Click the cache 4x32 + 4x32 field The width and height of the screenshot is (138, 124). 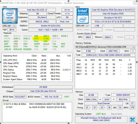click(51, 30)
